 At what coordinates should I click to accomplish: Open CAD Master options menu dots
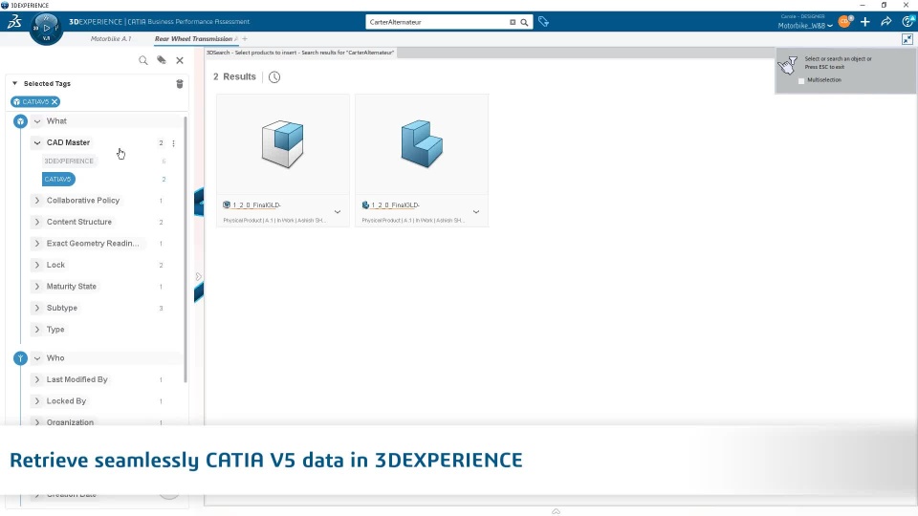point(173,142)
